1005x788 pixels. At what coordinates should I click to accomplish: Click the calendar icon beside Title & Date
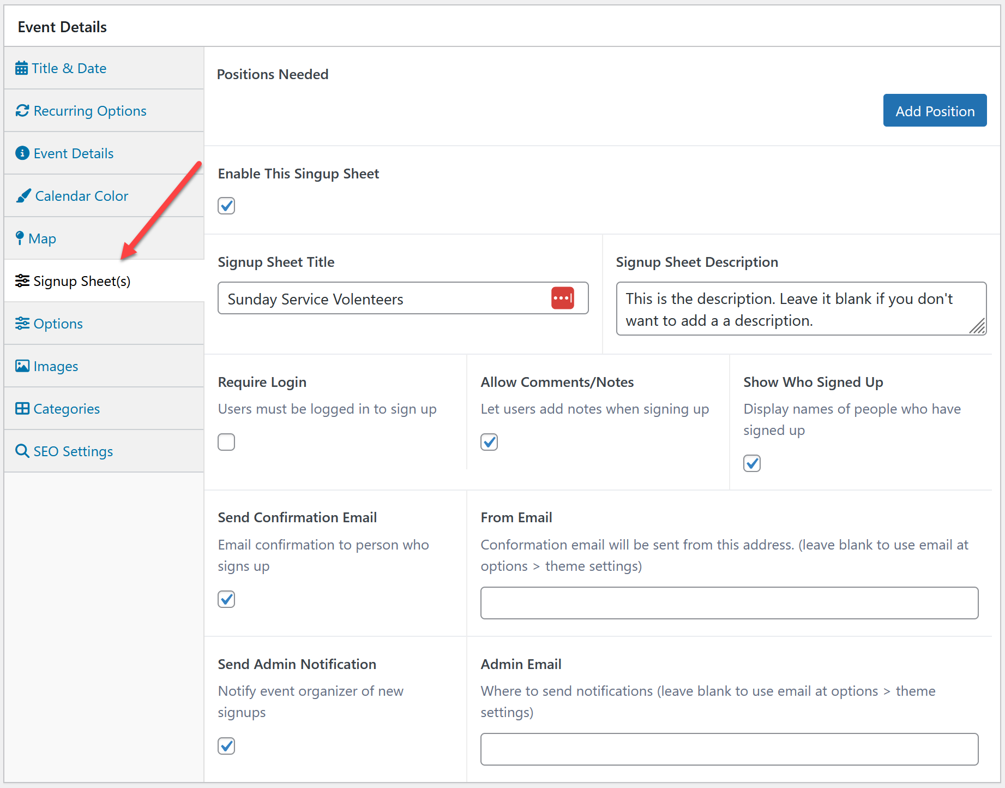(21, 68)
